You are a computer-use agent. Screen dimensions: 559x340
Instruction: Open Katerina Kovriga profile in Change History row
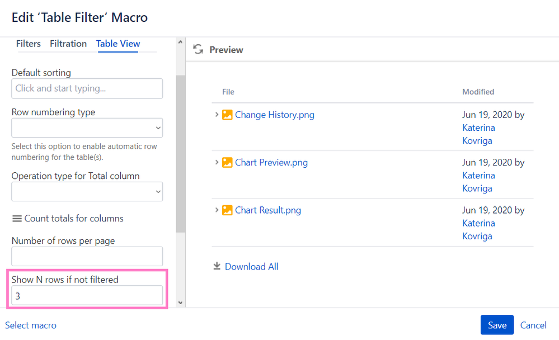click(478, 134)
